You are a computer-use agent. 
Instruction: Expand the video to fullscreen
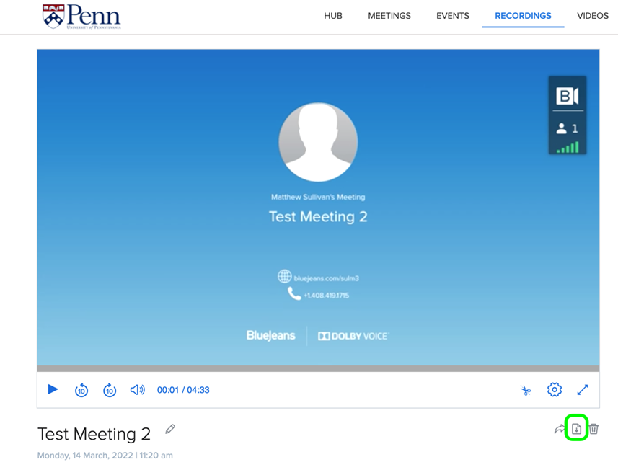tap(583, 390)
